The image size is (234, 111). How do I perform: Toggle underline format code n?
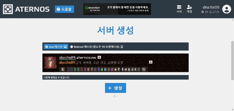129,70
